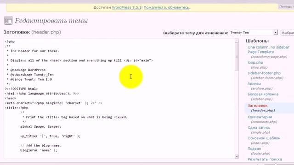
Task: Click the '<?php' first line of code
Action: [x=10, y=42]
